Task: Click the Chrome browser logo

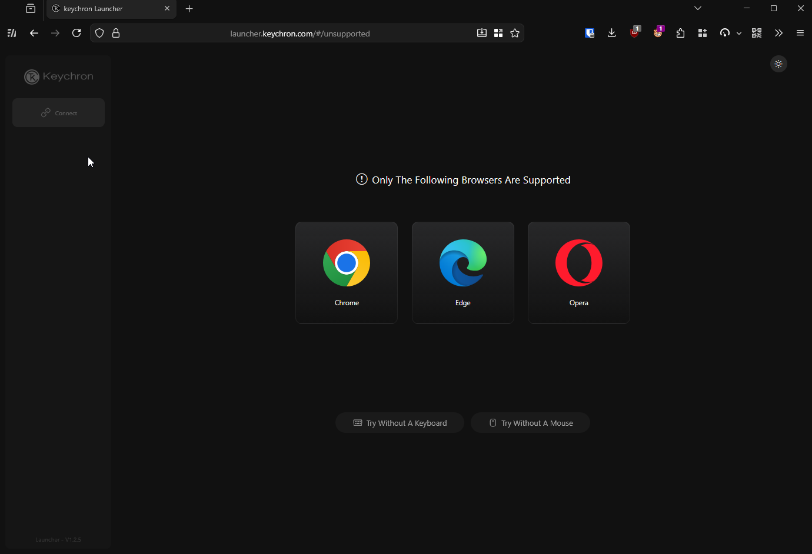Action: (347, 263)
